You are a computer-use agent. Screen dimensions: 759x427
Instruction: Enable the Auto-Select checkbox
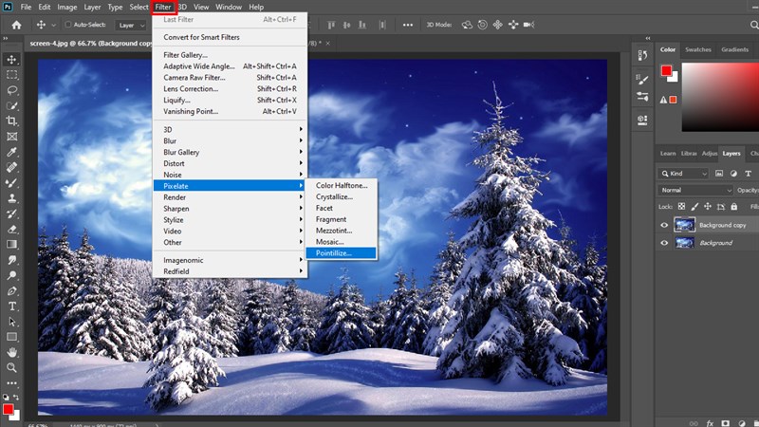coord(67,25)
